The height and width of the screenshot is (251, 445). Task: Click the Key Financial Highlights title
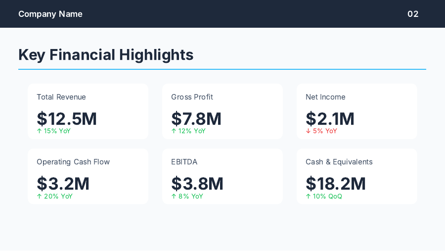106,54
